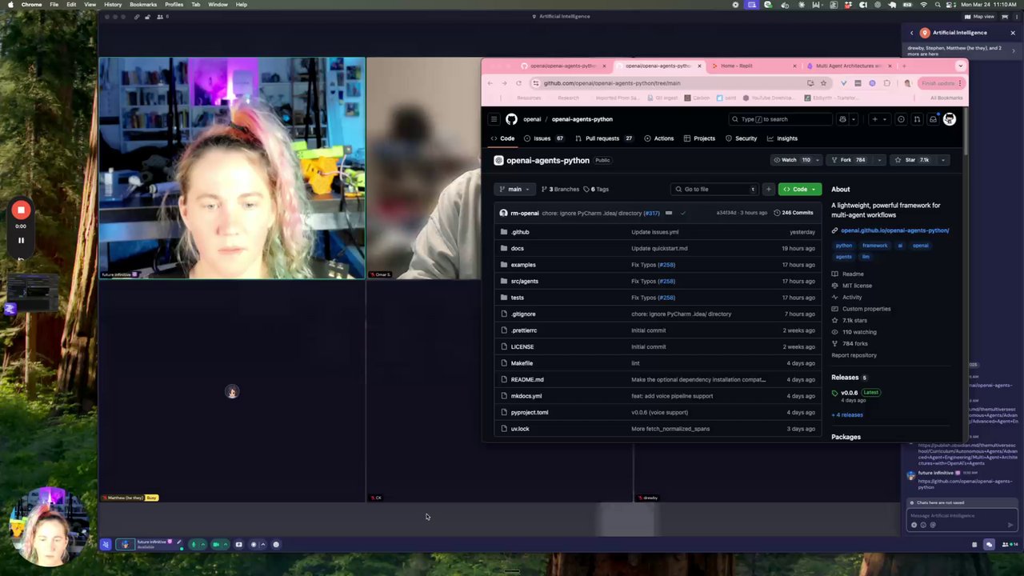This screenshot has width=1024, height=576.
Task: Open the .github folder
Action: (x=520, y=232)
